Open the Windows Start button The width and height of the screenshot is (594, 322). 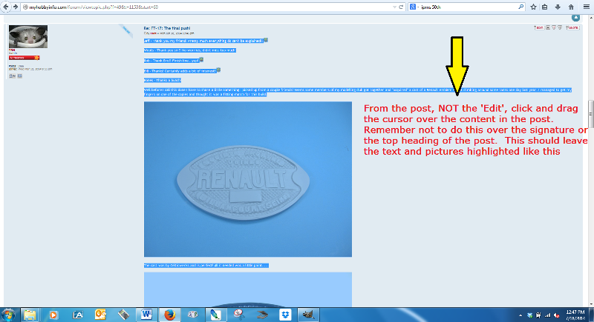pos(8,315)
